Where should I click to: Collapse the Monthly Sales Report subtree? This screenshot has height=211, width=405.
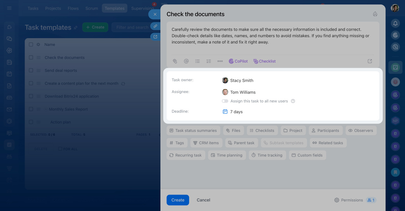(x=46, y=109)
